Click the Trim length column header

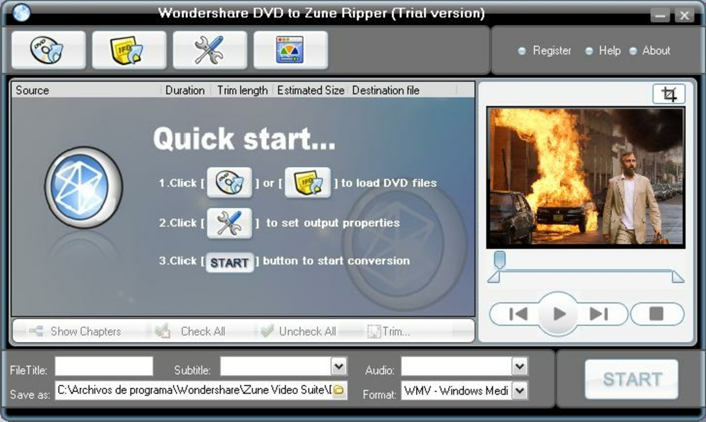(x=242, y=90)
